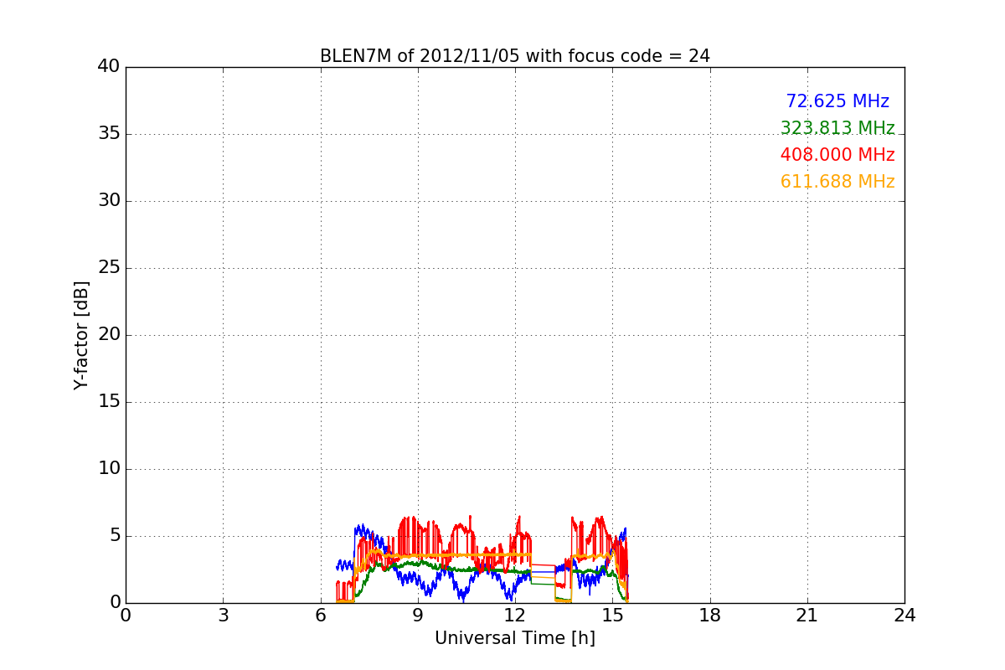
Task: Click the x-axis tick label 3
Action: 223,616
